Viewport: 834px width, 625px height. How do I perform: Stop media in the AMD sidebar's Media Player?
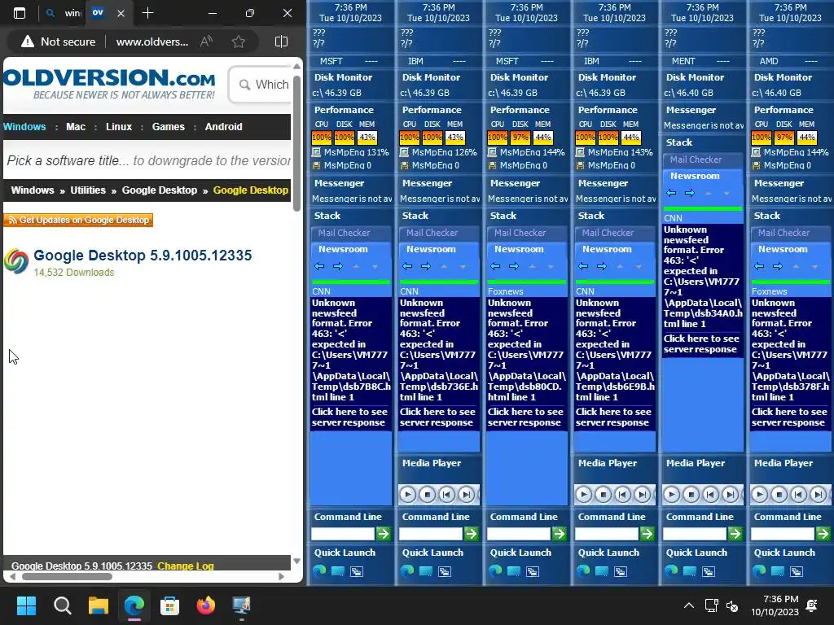tap(779, 495)
